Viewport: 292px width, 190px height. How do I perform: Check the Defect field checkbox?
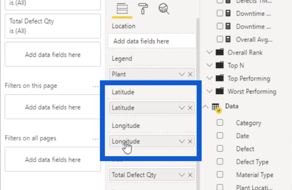click(220, 148)
